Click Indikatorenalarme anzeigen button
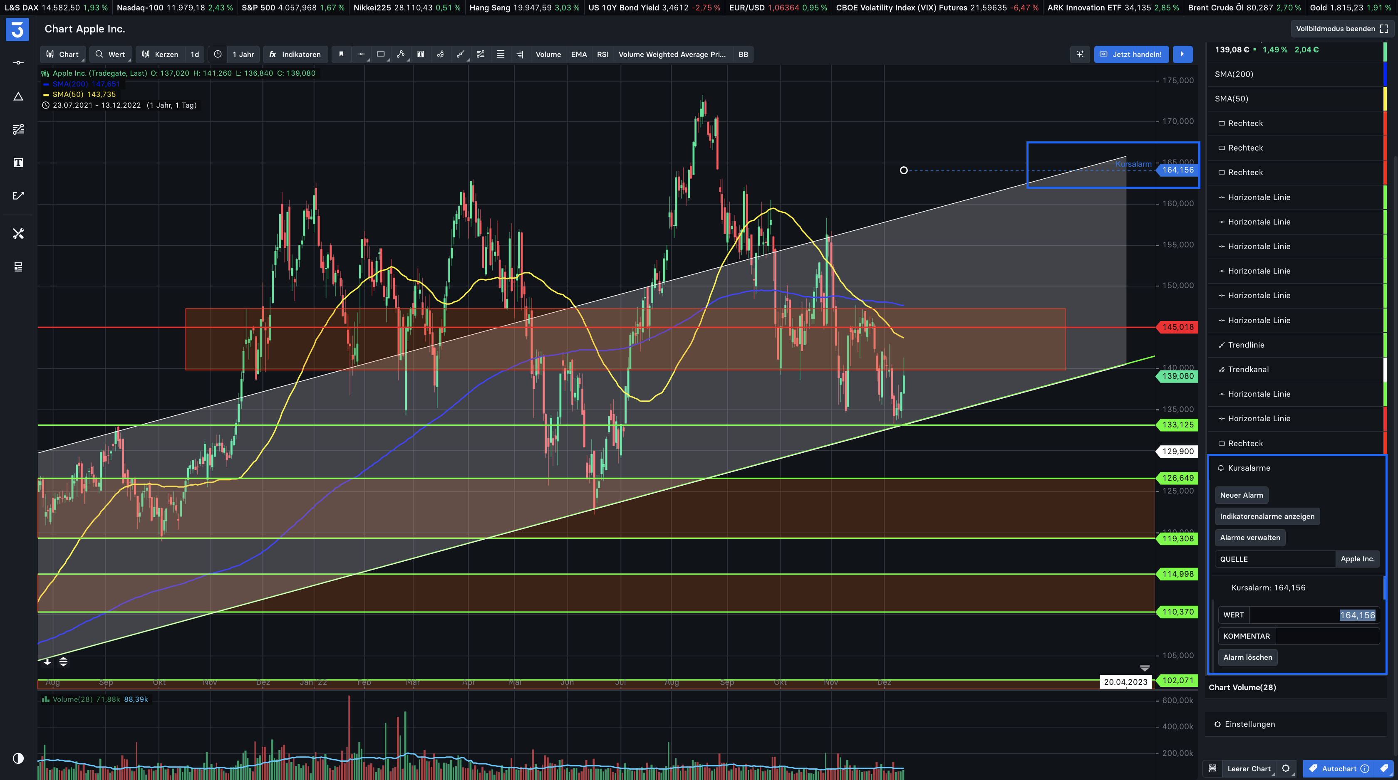Image resolution: width=1398 pixels, height=780 pixels. coord(1267,516)
